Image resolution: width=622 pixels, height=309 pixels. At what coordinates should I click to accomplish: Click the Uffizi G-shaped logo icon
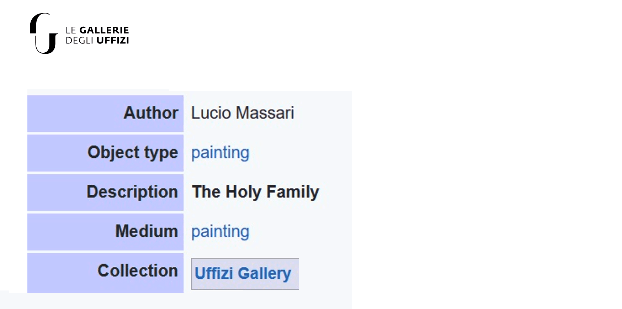pyautogui.click(x=44, y=33)
